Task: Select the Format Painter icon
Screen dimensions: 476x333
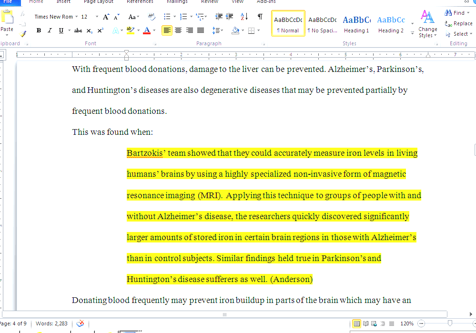Action: [x=23, y=34]
